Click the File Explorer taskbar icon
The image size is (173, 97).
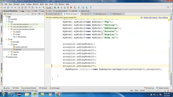[x=27, y=95]
